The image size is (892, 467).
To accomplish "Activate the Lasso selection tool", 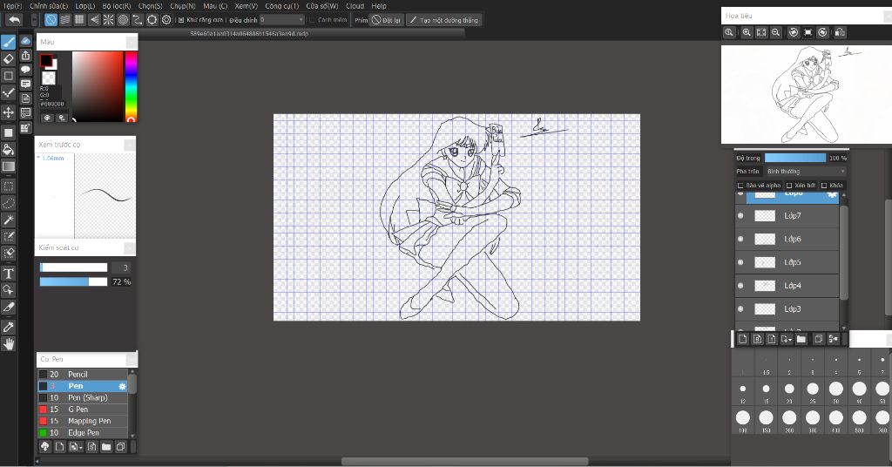I will pyautogui.click(x=9, y=203).
